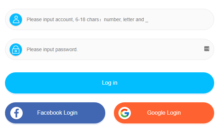Image resolution: width=222 pixels, height=133 pixels.
Task: Click the blue user profile icon
Action: click(x=16, y=19)
